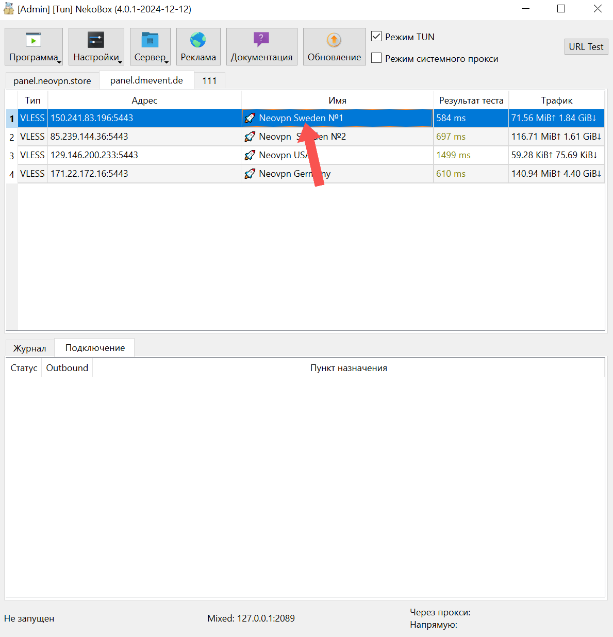Image resolution: width=613 pixels, height=637 pixels.
Task: Expand the Настройки dropdown arrow
Action: pyautogui.click(x=121, y=62)
